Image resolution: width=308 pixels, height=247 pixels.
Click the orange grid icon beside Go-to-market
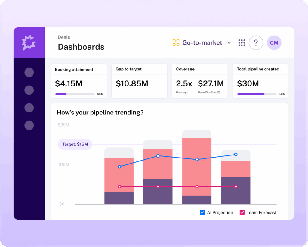(x=175, y=43)
